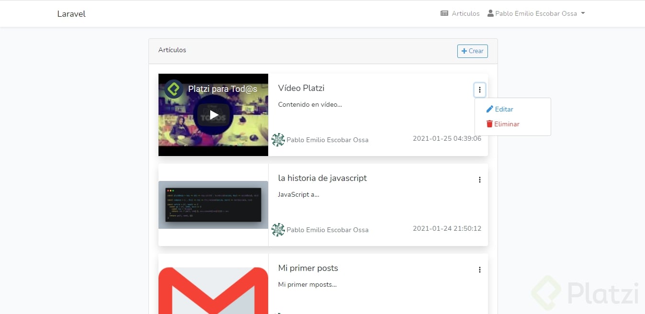Click the Vídeo Platzi article title
This screenshot has width=645, height=314.
(x=301, y=88)
